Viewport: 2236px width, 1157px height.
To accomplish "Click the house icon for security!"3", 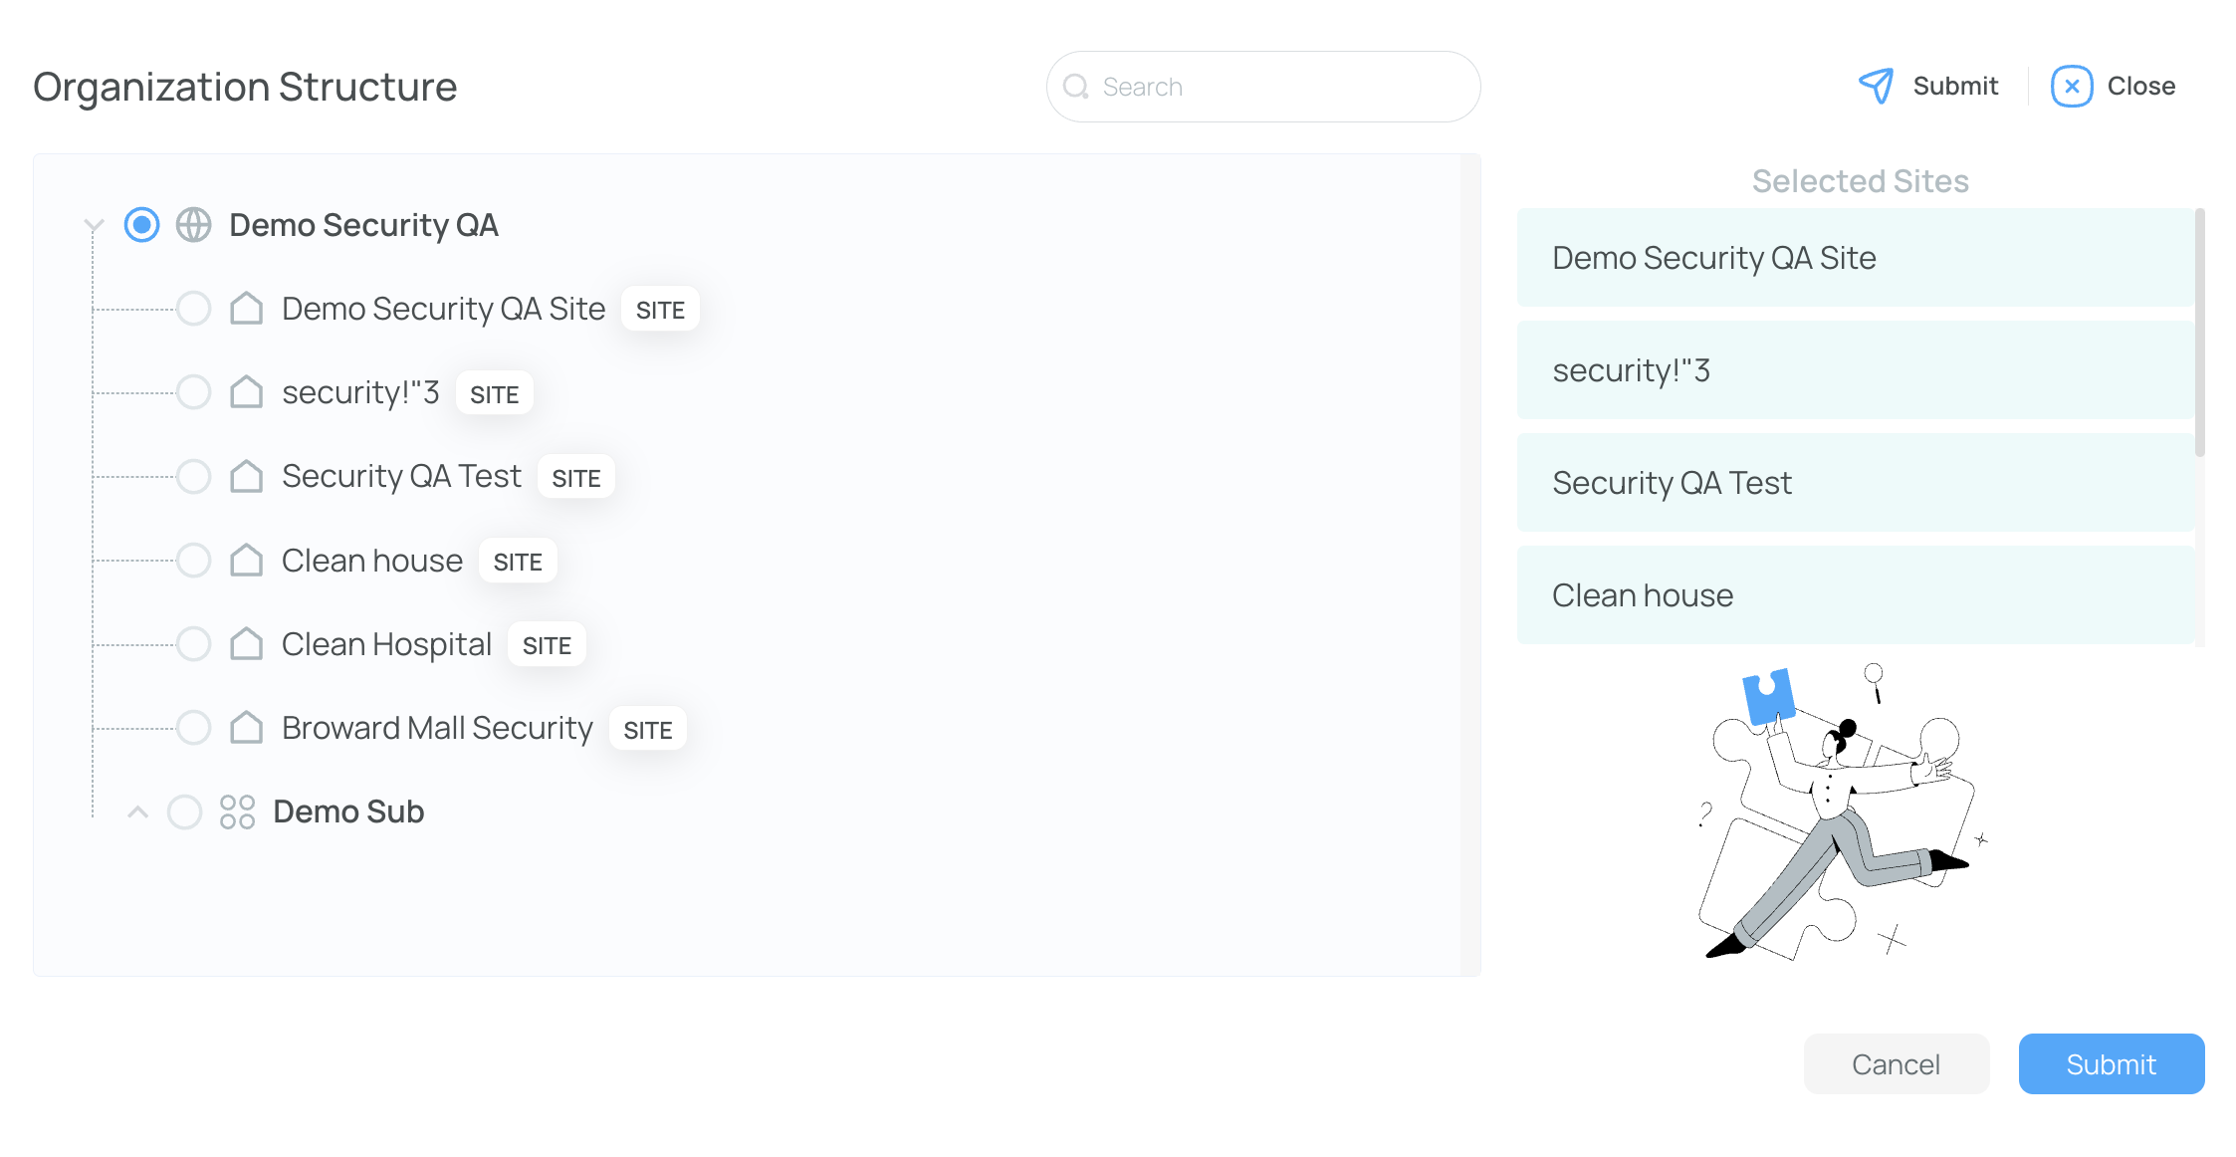I will point(246,392).
